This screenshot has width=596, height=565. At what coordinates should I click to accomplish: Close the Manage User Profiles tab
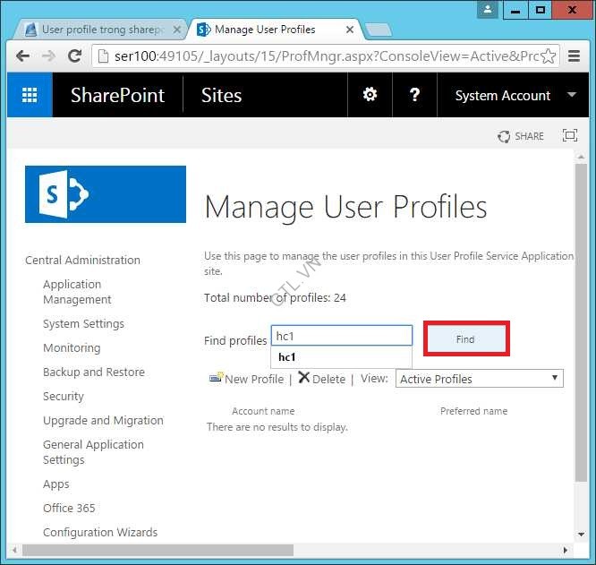(x=350, y=30)
